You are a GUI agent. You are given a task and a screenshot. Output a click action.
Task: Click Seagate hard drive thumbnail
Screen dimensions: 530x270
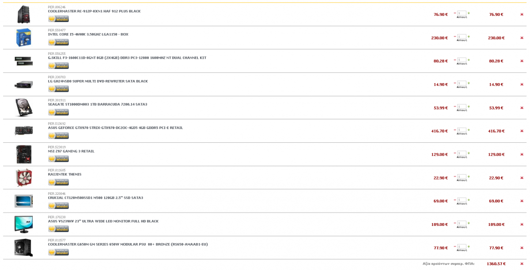[23, 108]
